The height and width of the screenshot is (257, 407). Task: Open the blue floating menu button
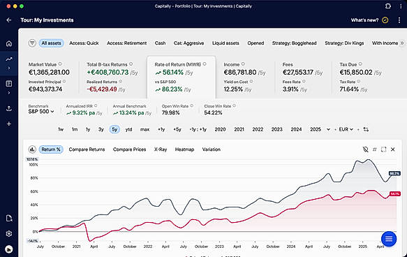(389, 239)
